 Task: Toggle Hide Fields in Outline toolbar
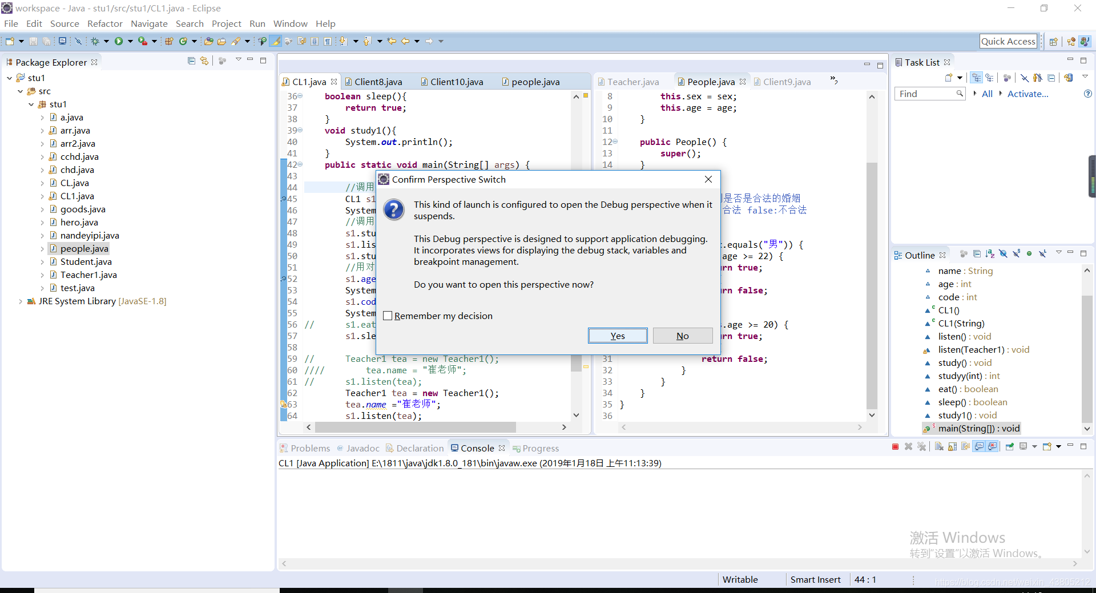(x=1003, y=253)
